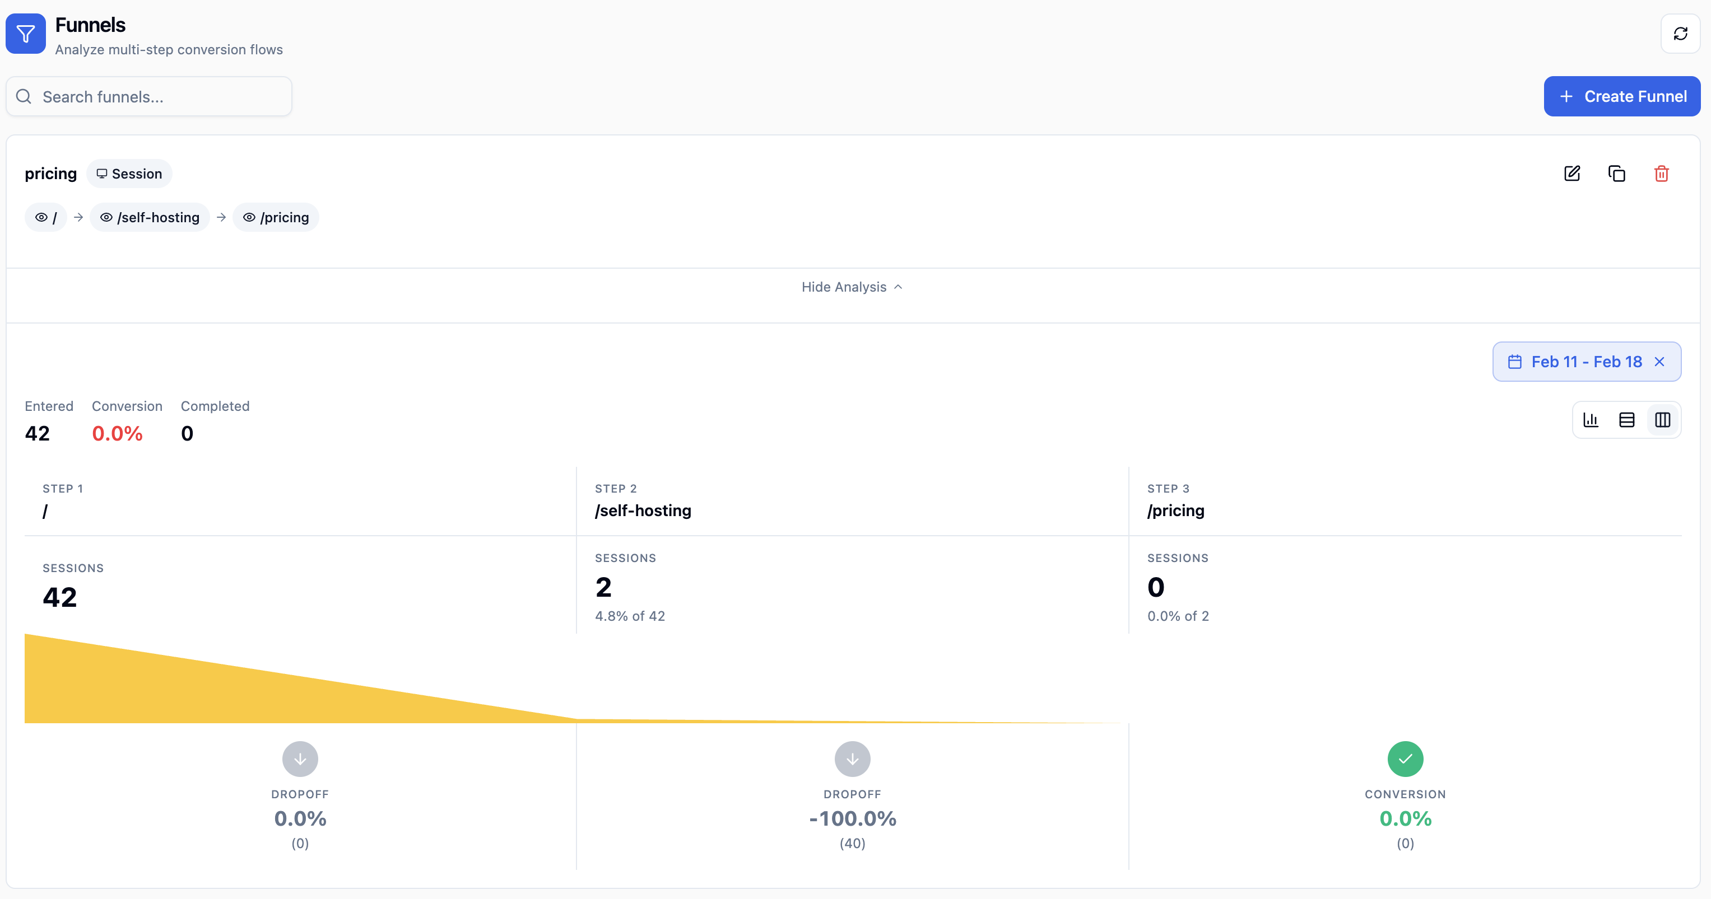This screenshot has width=1711, height=899.
Task: Click Step 1 sessions count 42
Action: coord(60,597)
